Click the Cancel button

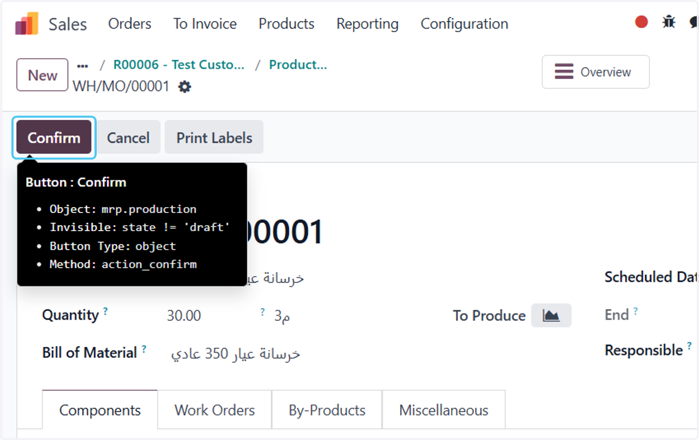pos(128,137)
